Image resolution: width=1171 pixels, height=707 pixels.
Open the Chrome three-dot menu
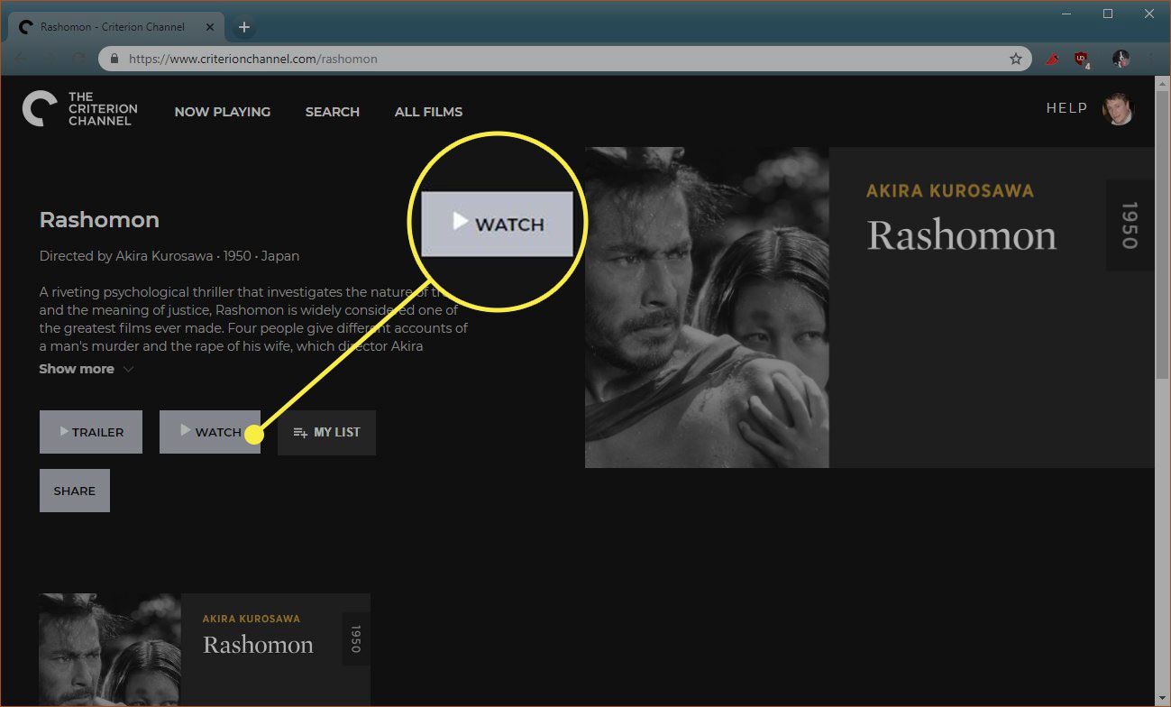pyautogui.click(x=1150, y=59)
